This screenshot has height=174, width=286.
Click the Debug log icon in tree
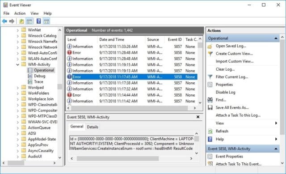pos(30,76)
